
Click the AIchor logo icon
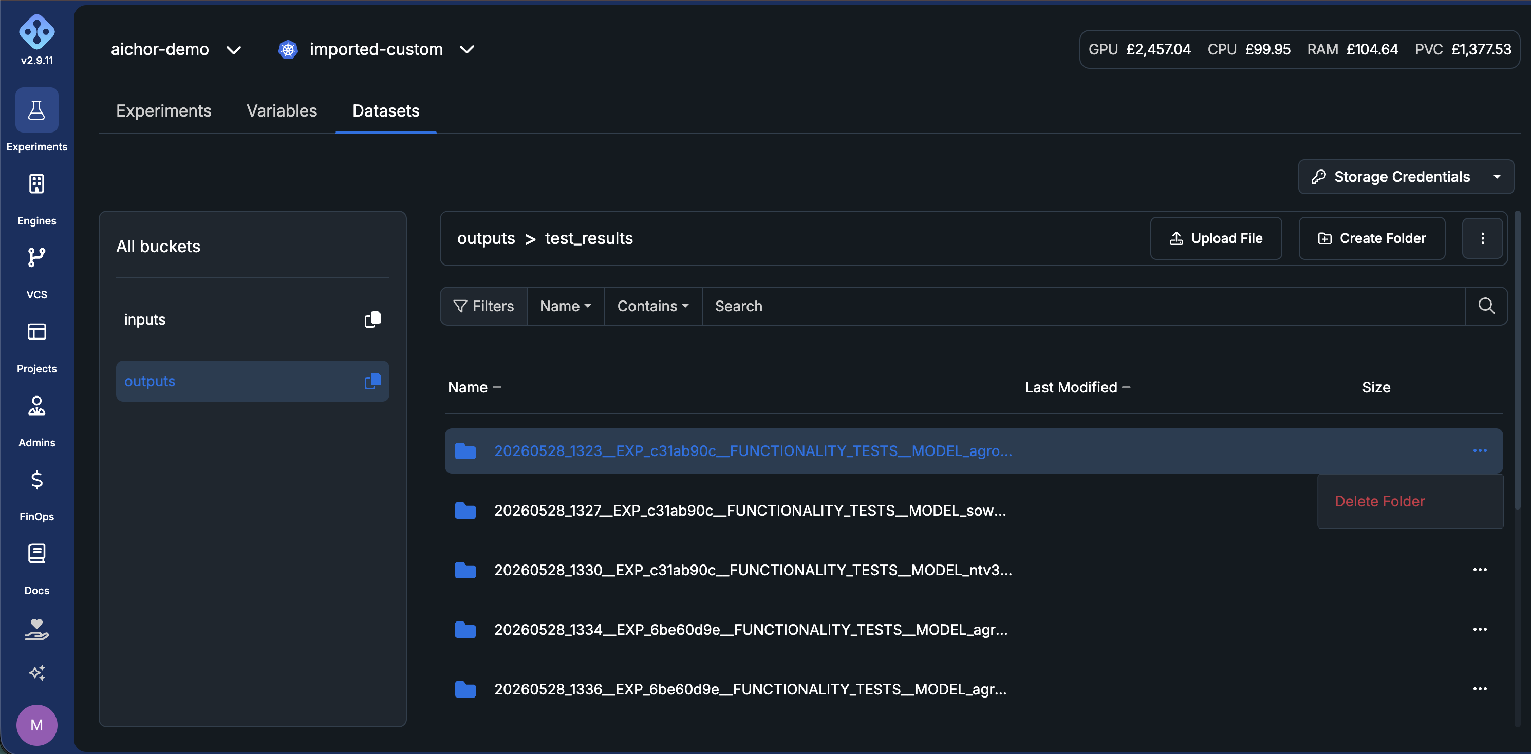(37, 32)
